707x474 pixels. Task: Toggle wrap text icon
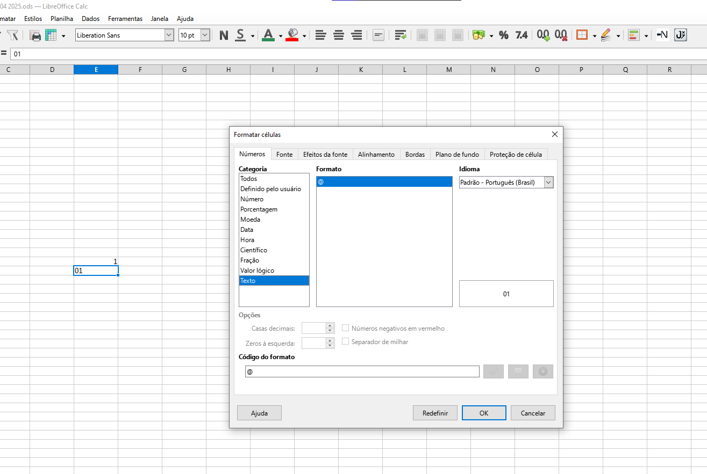click(401, 35)
